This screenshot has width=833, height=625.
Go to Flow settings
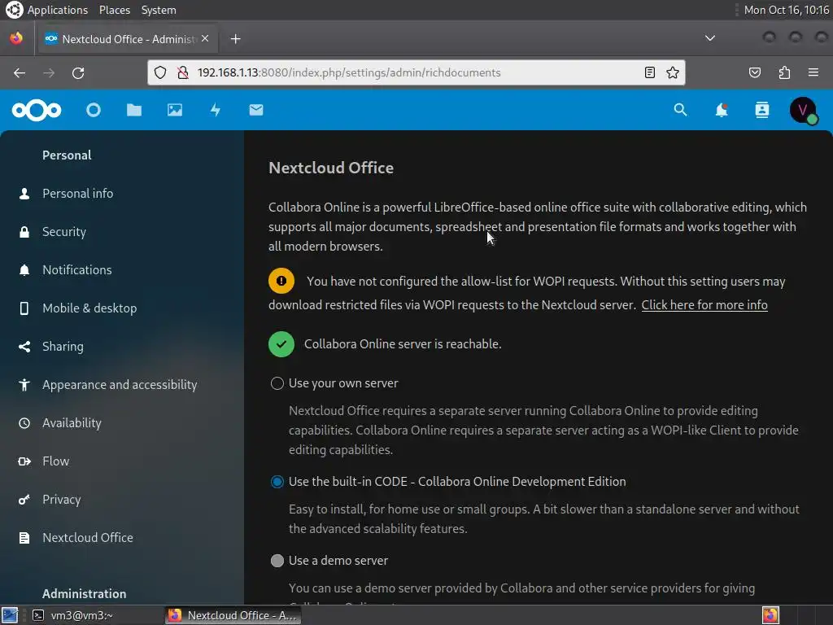56,461
